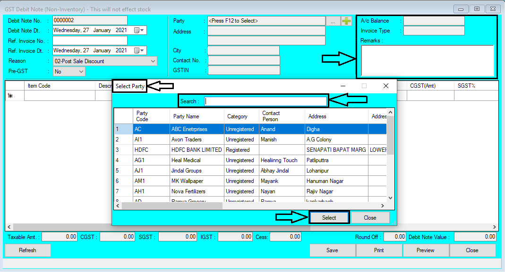The height and width of the screenshot is (272, 505).
Task: Expand the Debit Note Date dropdown arrow
Action: pyautogui.click(x=143, y=30)
